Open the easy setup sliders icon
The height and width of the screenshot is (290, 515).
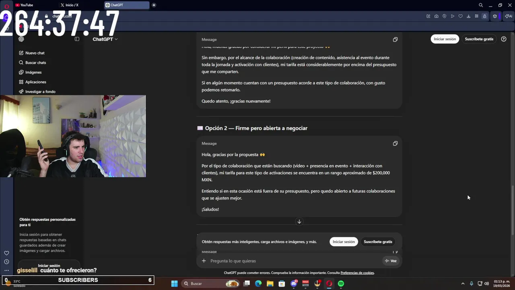click(477, 16)
